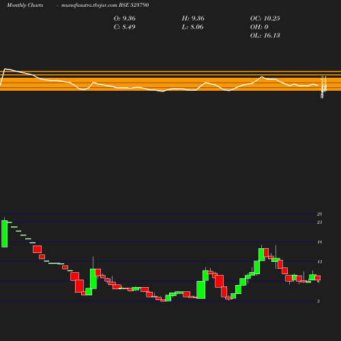Click the first tall green candlestick
The image size is (341, 341).
[4, 234]
